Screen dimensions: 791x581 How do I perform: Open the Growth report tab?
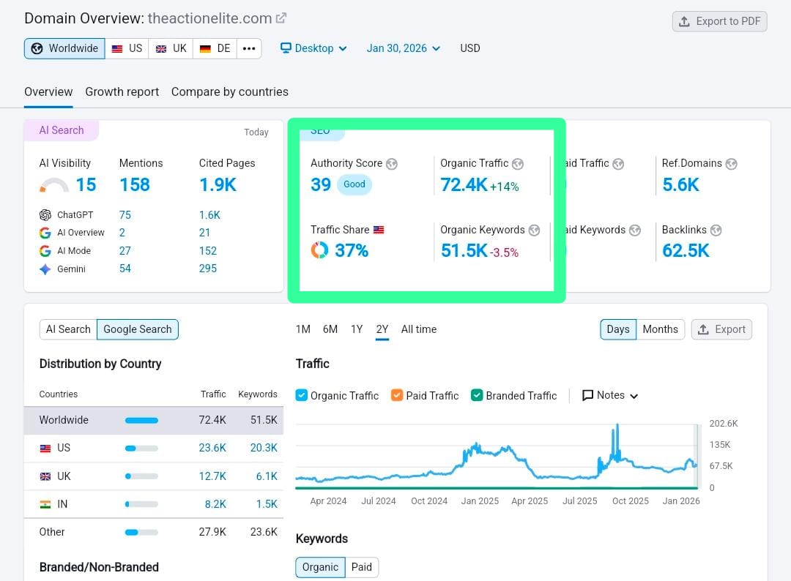pyautogui.click(x=122, y=92)
